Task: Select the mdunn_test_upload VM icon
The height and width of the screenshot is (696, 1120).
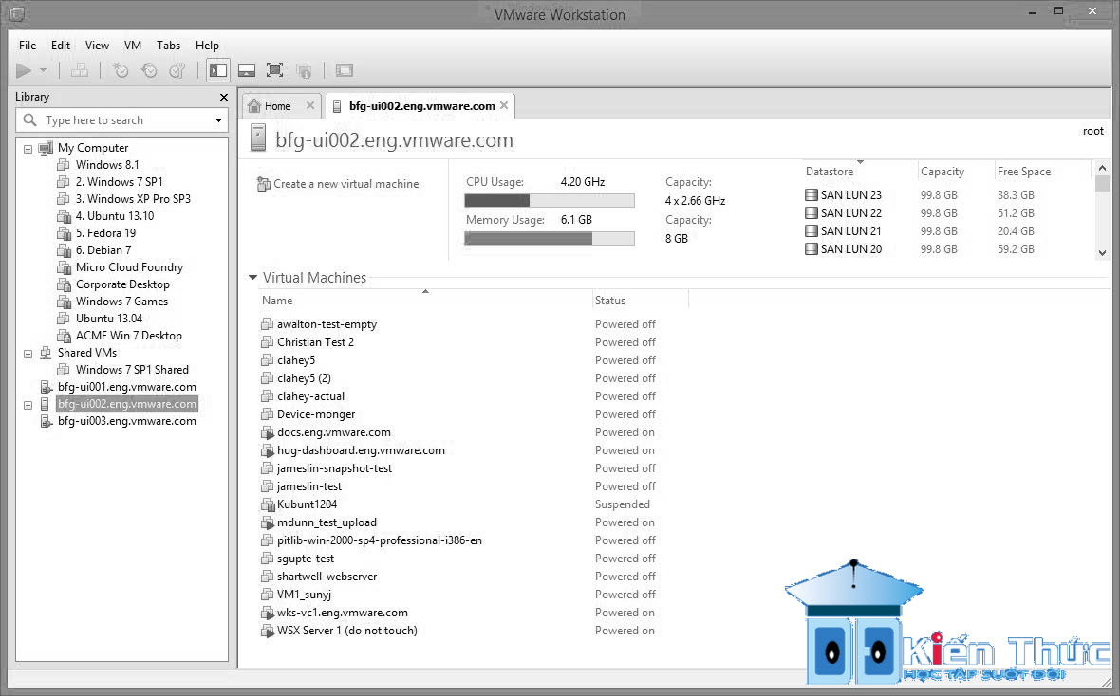Action: pyautogui.click(x=267, y=522)
